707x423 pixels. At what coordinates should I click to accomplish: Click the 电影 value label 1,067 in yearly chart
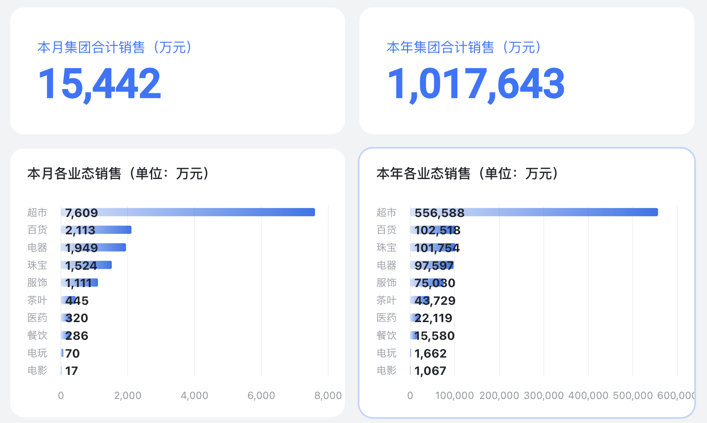(430, 371)
